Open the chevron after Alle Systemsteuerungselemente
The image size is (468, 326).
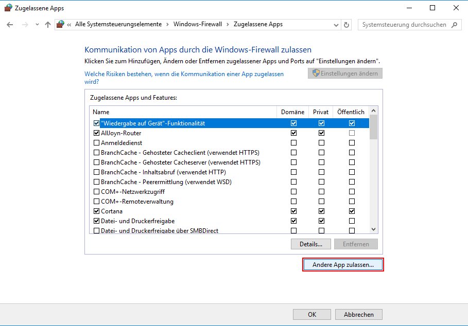(x=167, y=25)
